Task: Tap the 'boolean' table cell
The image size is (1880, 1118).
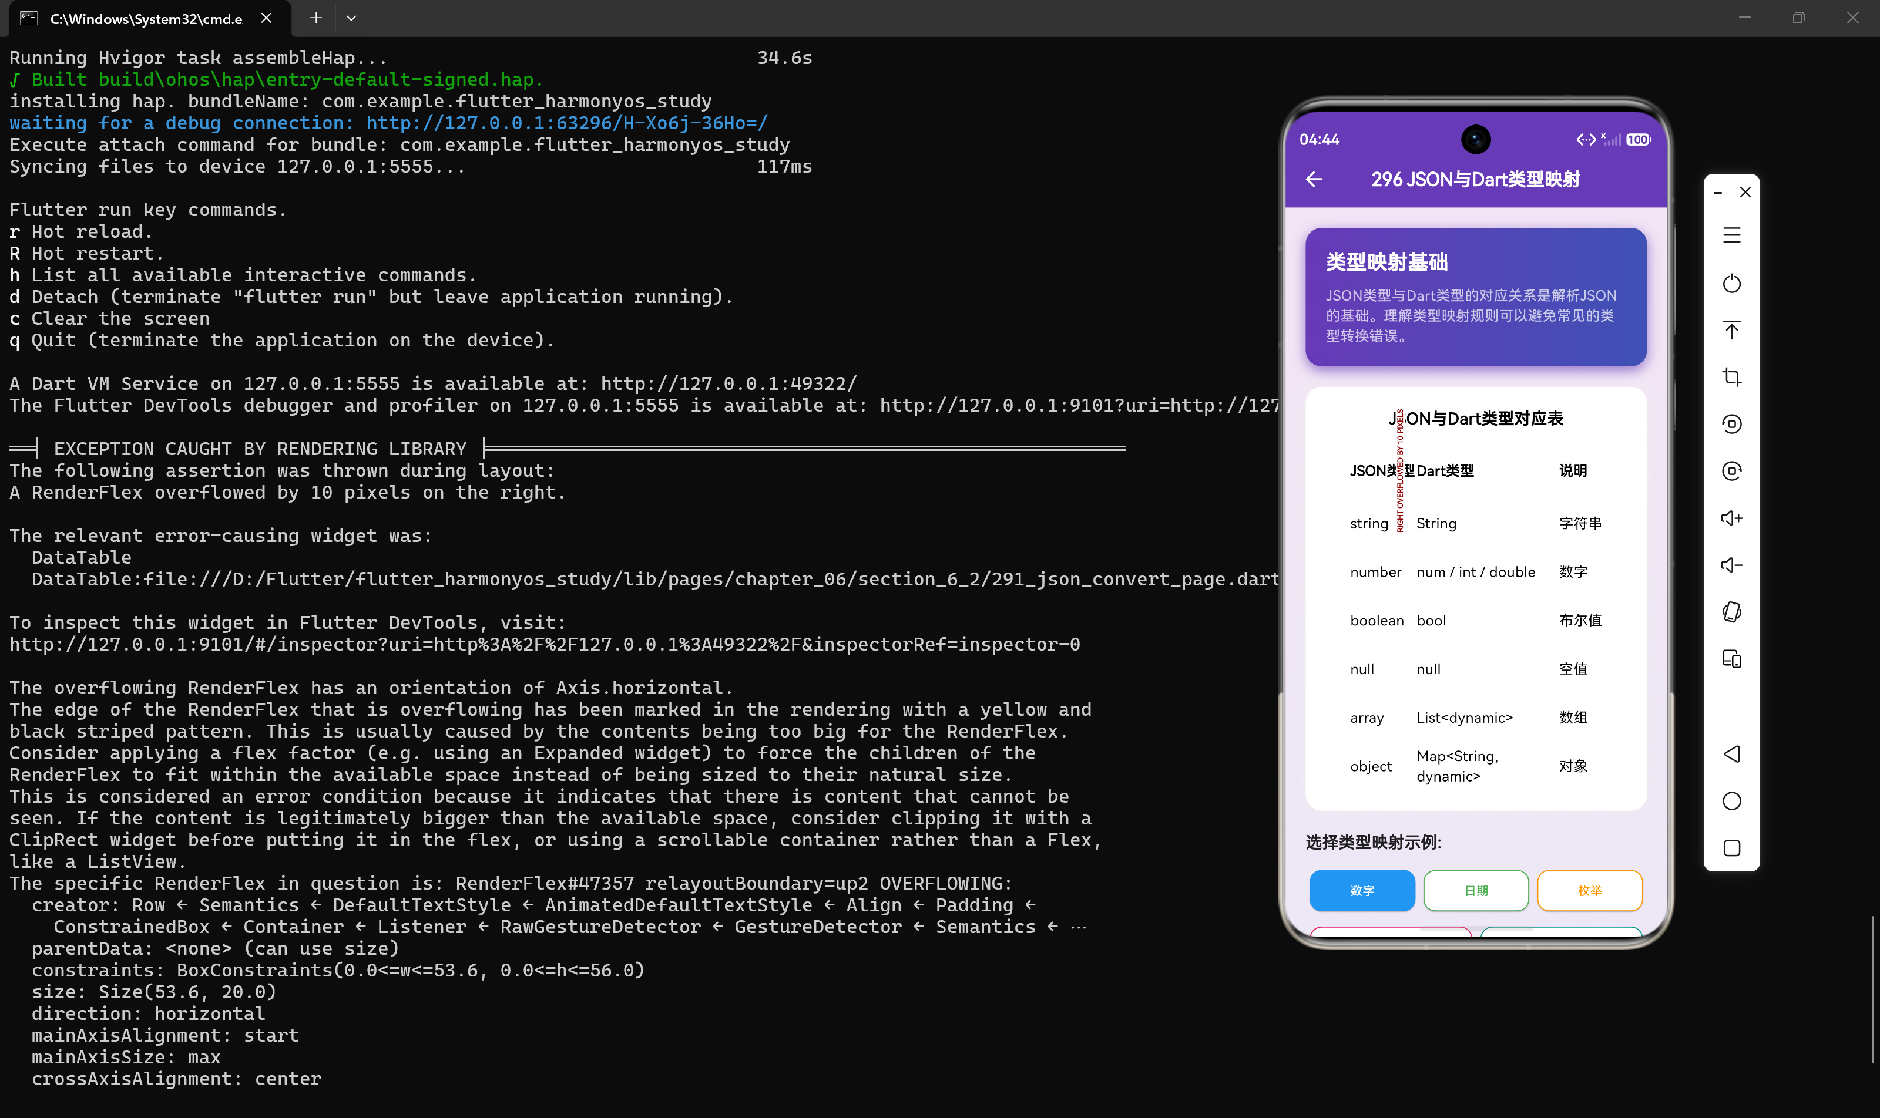Action: pos(1377,621)
